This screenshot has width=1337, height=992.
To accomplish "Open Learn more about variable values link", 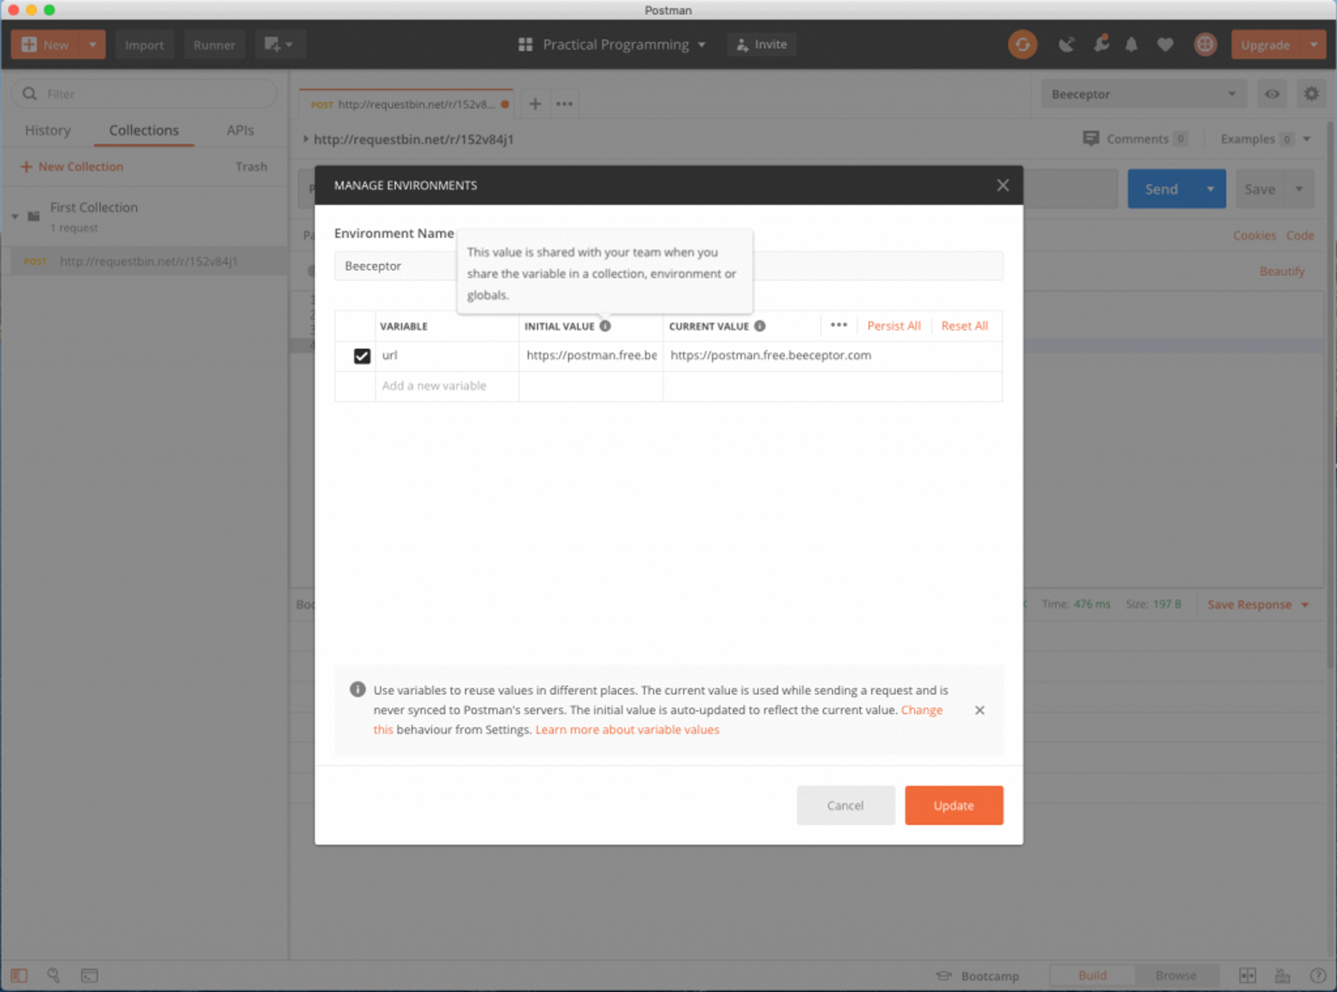I will pos(627,730).
